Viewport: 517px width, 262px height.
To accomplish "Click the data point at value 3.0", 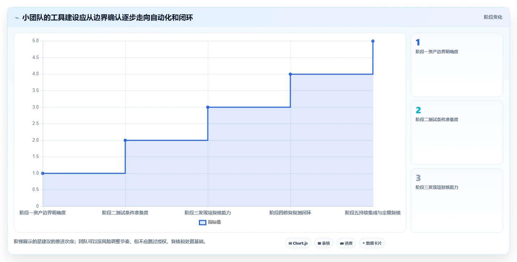I will coord(208,107).
